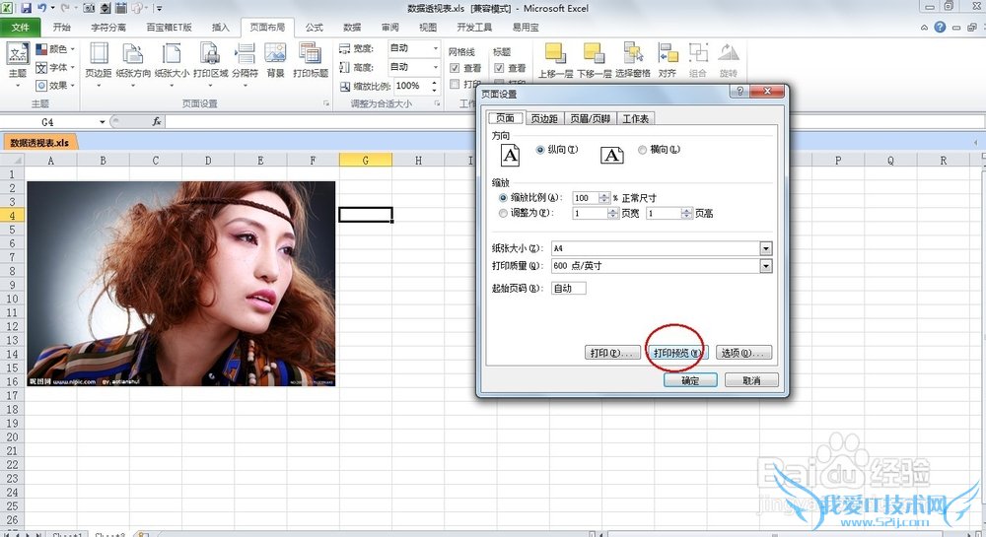Toggle the 网格线 查看 checkbox

[x=455, y=68]
